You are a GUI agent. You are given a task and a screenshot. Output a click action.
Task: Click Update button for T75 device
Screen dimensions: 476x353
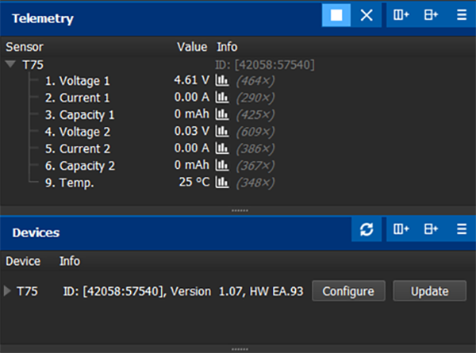coord(430,291)
